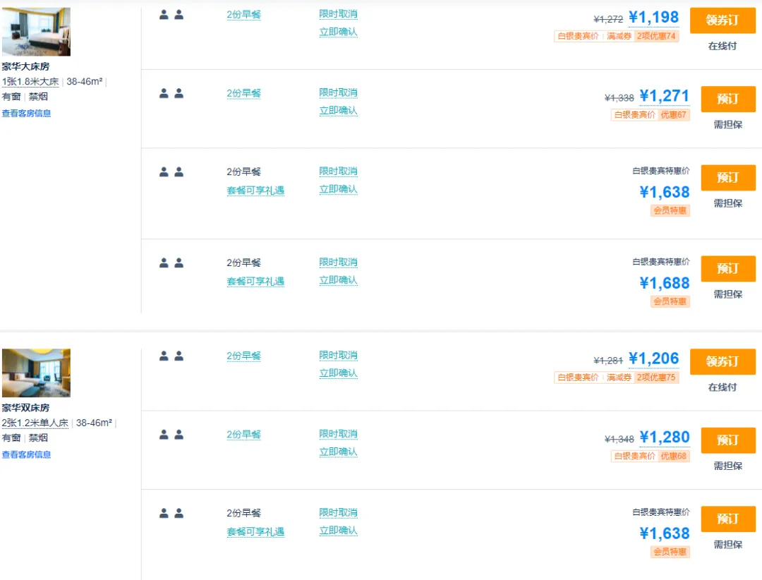Open 查看客房信息 for 豪华双床房
762x580 pixels.
click(26, 454)
